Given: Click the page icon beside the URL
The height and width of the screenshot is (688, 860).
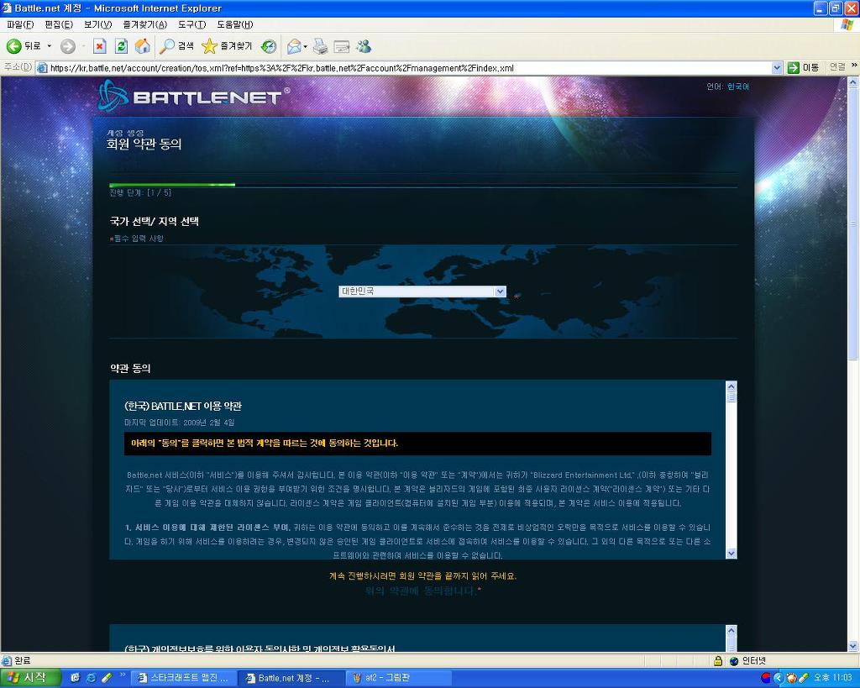Looking at the screenshot, I should click(42, 68).
